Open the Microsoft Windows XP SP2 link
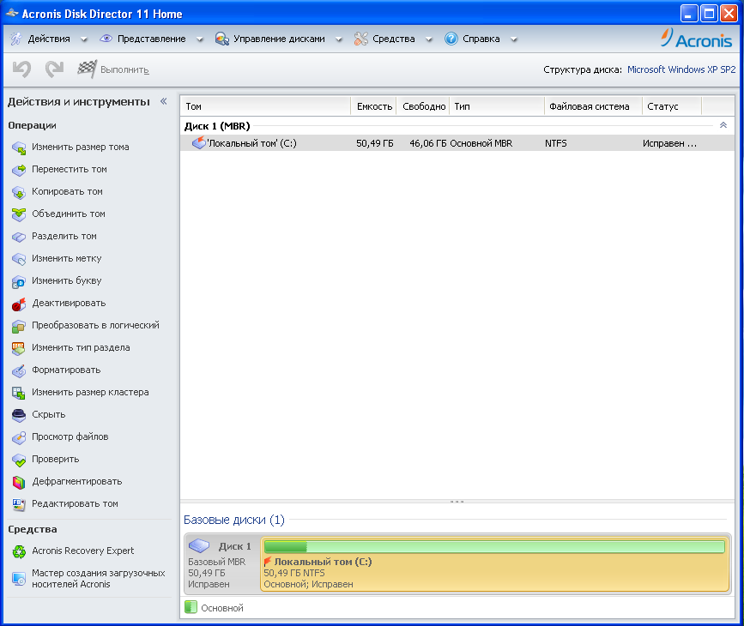 pos(681,69)
